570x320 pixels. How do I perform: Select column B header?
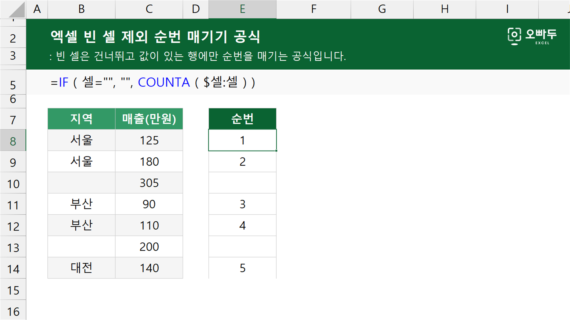tap(81, 9)
